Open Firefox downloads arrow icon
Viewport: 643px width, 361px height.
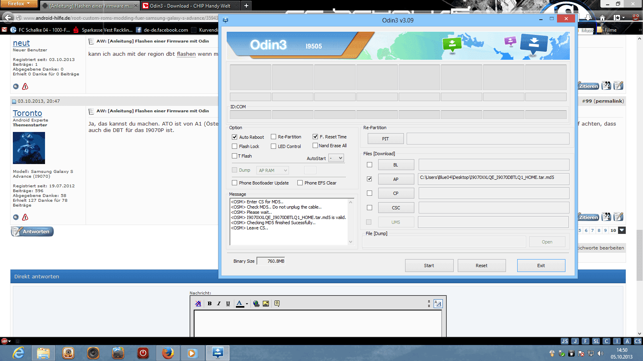588,18
